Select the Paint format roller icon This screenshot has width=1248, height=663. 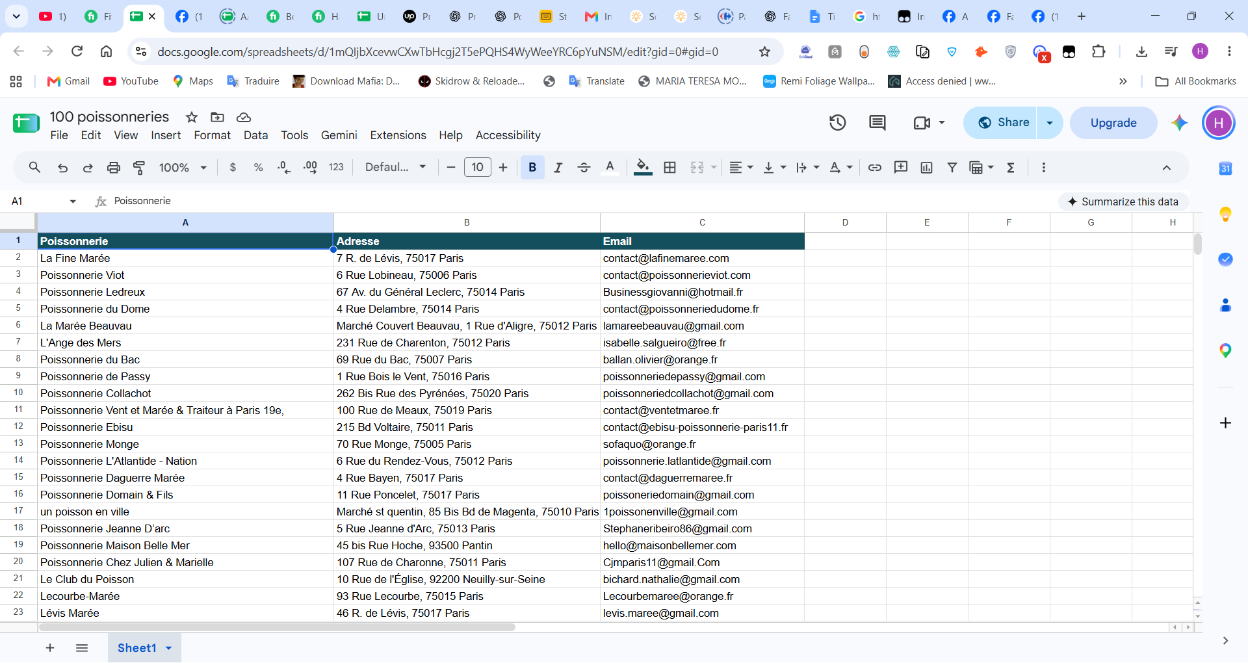pos(139,168)
